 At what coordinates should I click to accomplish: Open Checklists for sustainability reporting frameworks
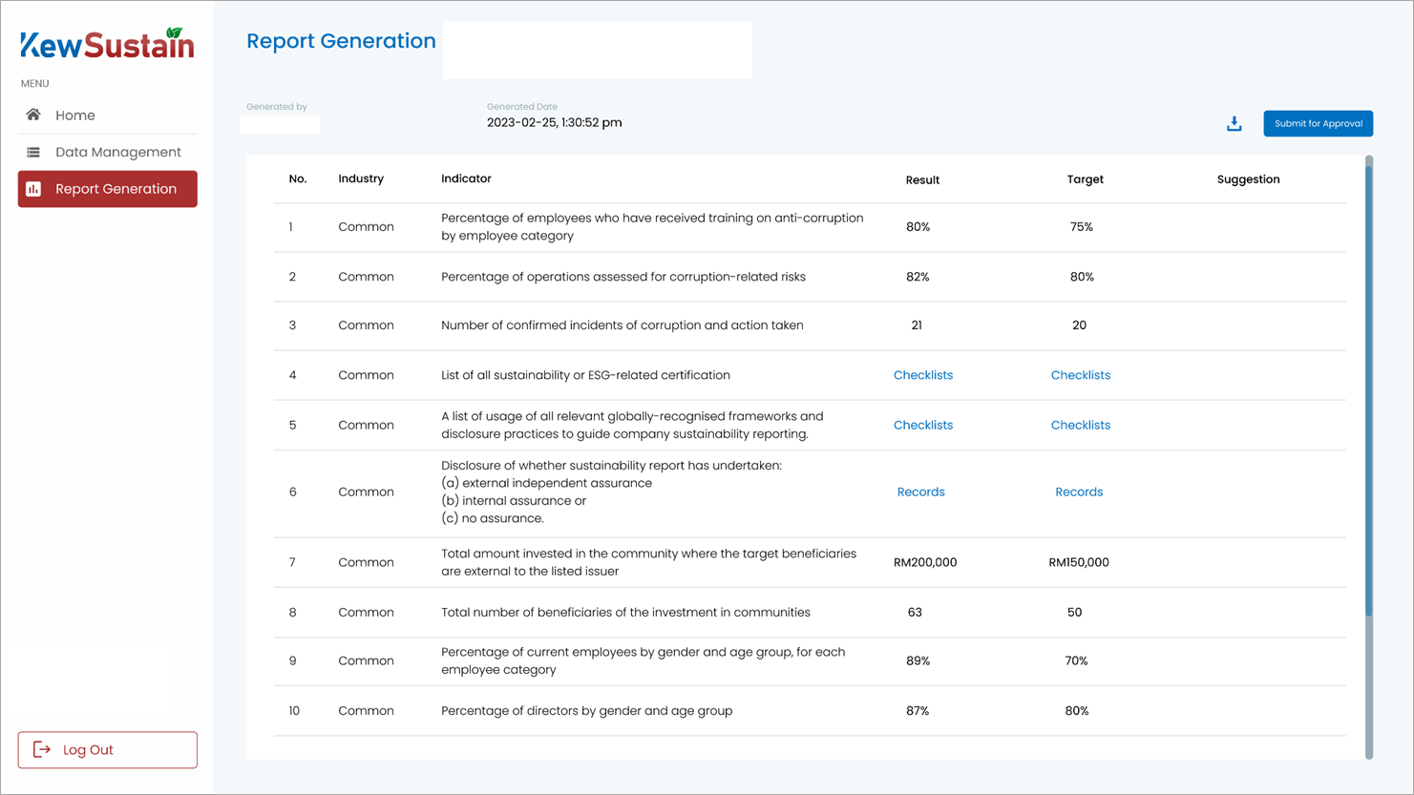pyautogui.click(x=923, y=425)
